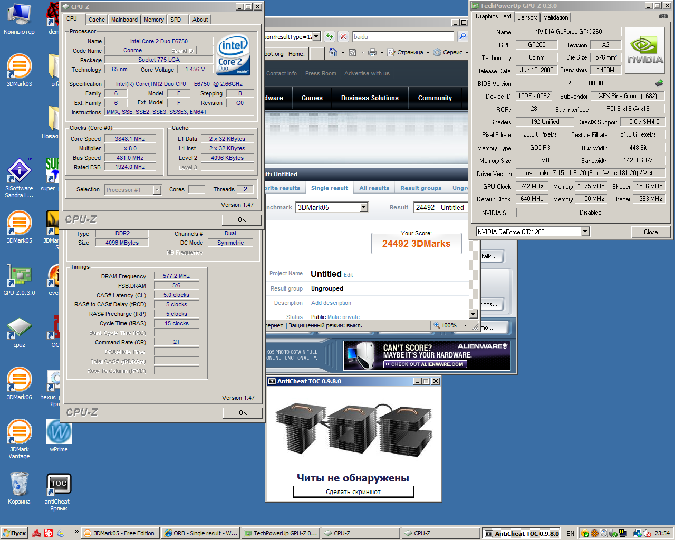Image resolution: width=675 pixels, height=540 pixels.
Task: Click the Пуск start button
Action: 14,533
